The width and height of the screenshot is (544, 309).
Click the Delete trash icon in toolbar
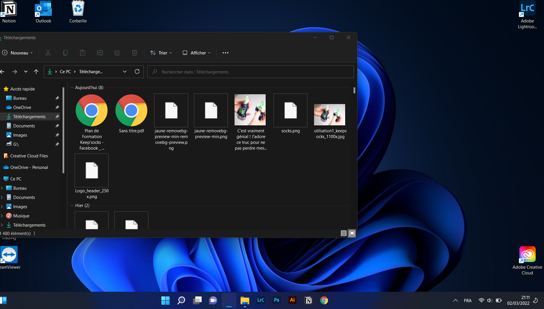tap(135, 53)
